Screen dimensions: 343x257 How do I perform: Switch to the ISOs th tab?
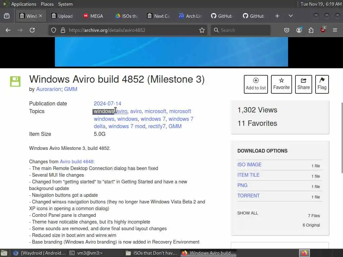(x=126, y=16)
